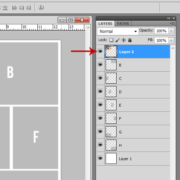Select the layer named E
Screen dimensions: 180x180
[x=120, y=105]
